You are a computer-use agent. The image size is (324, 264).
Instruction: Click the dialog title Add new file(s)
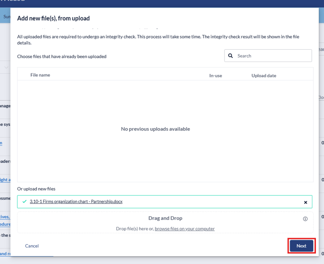pyautogui.click(x=53, y=18)
